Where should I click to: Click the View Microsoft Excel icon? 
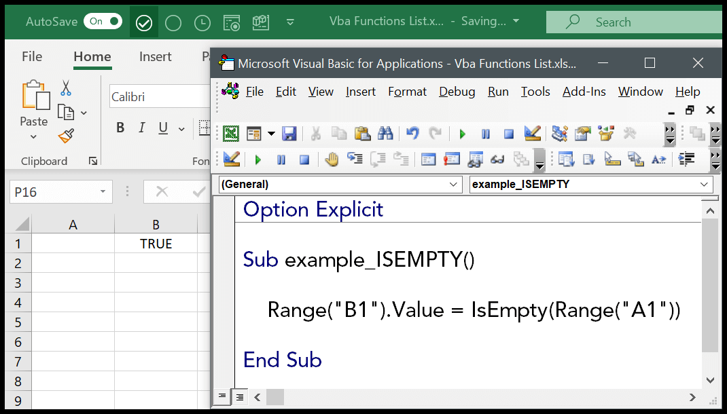[x=231, y=134]
